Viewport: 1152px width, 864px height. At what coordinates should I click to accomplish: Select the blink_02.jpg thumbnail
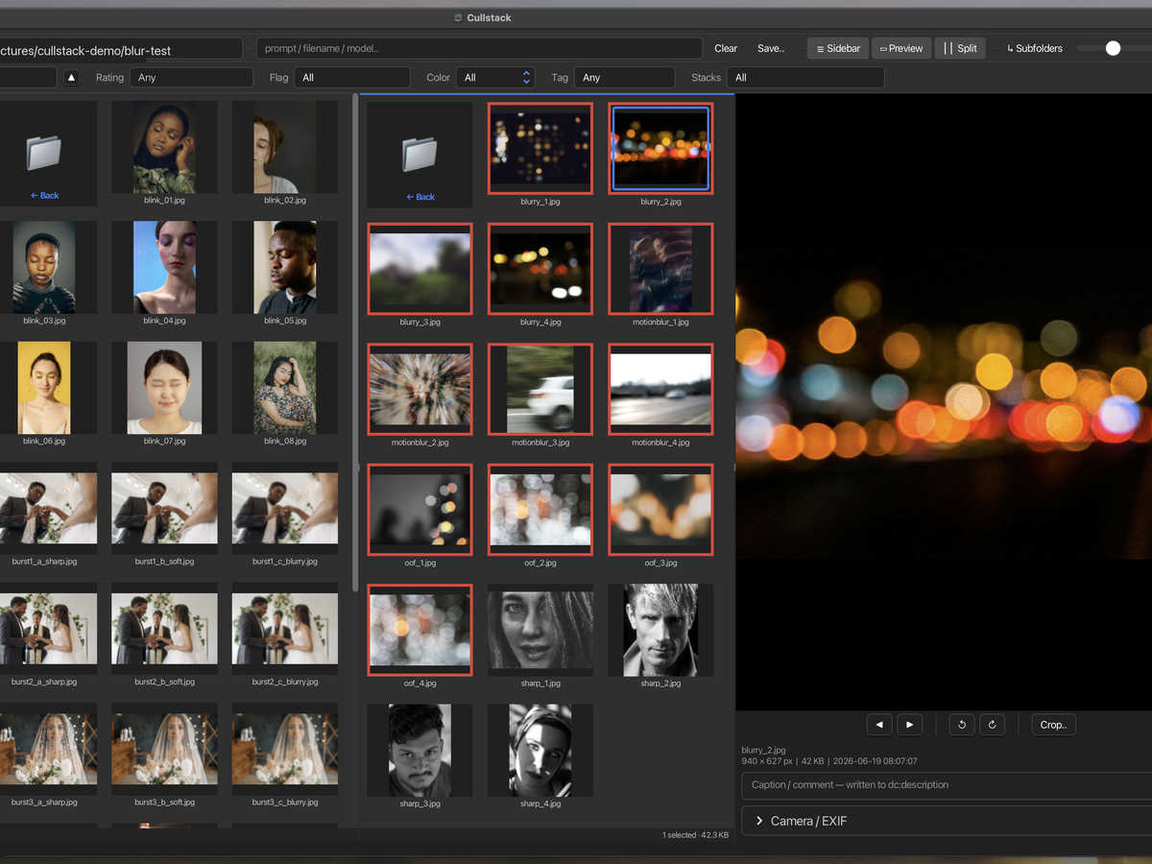285,147
